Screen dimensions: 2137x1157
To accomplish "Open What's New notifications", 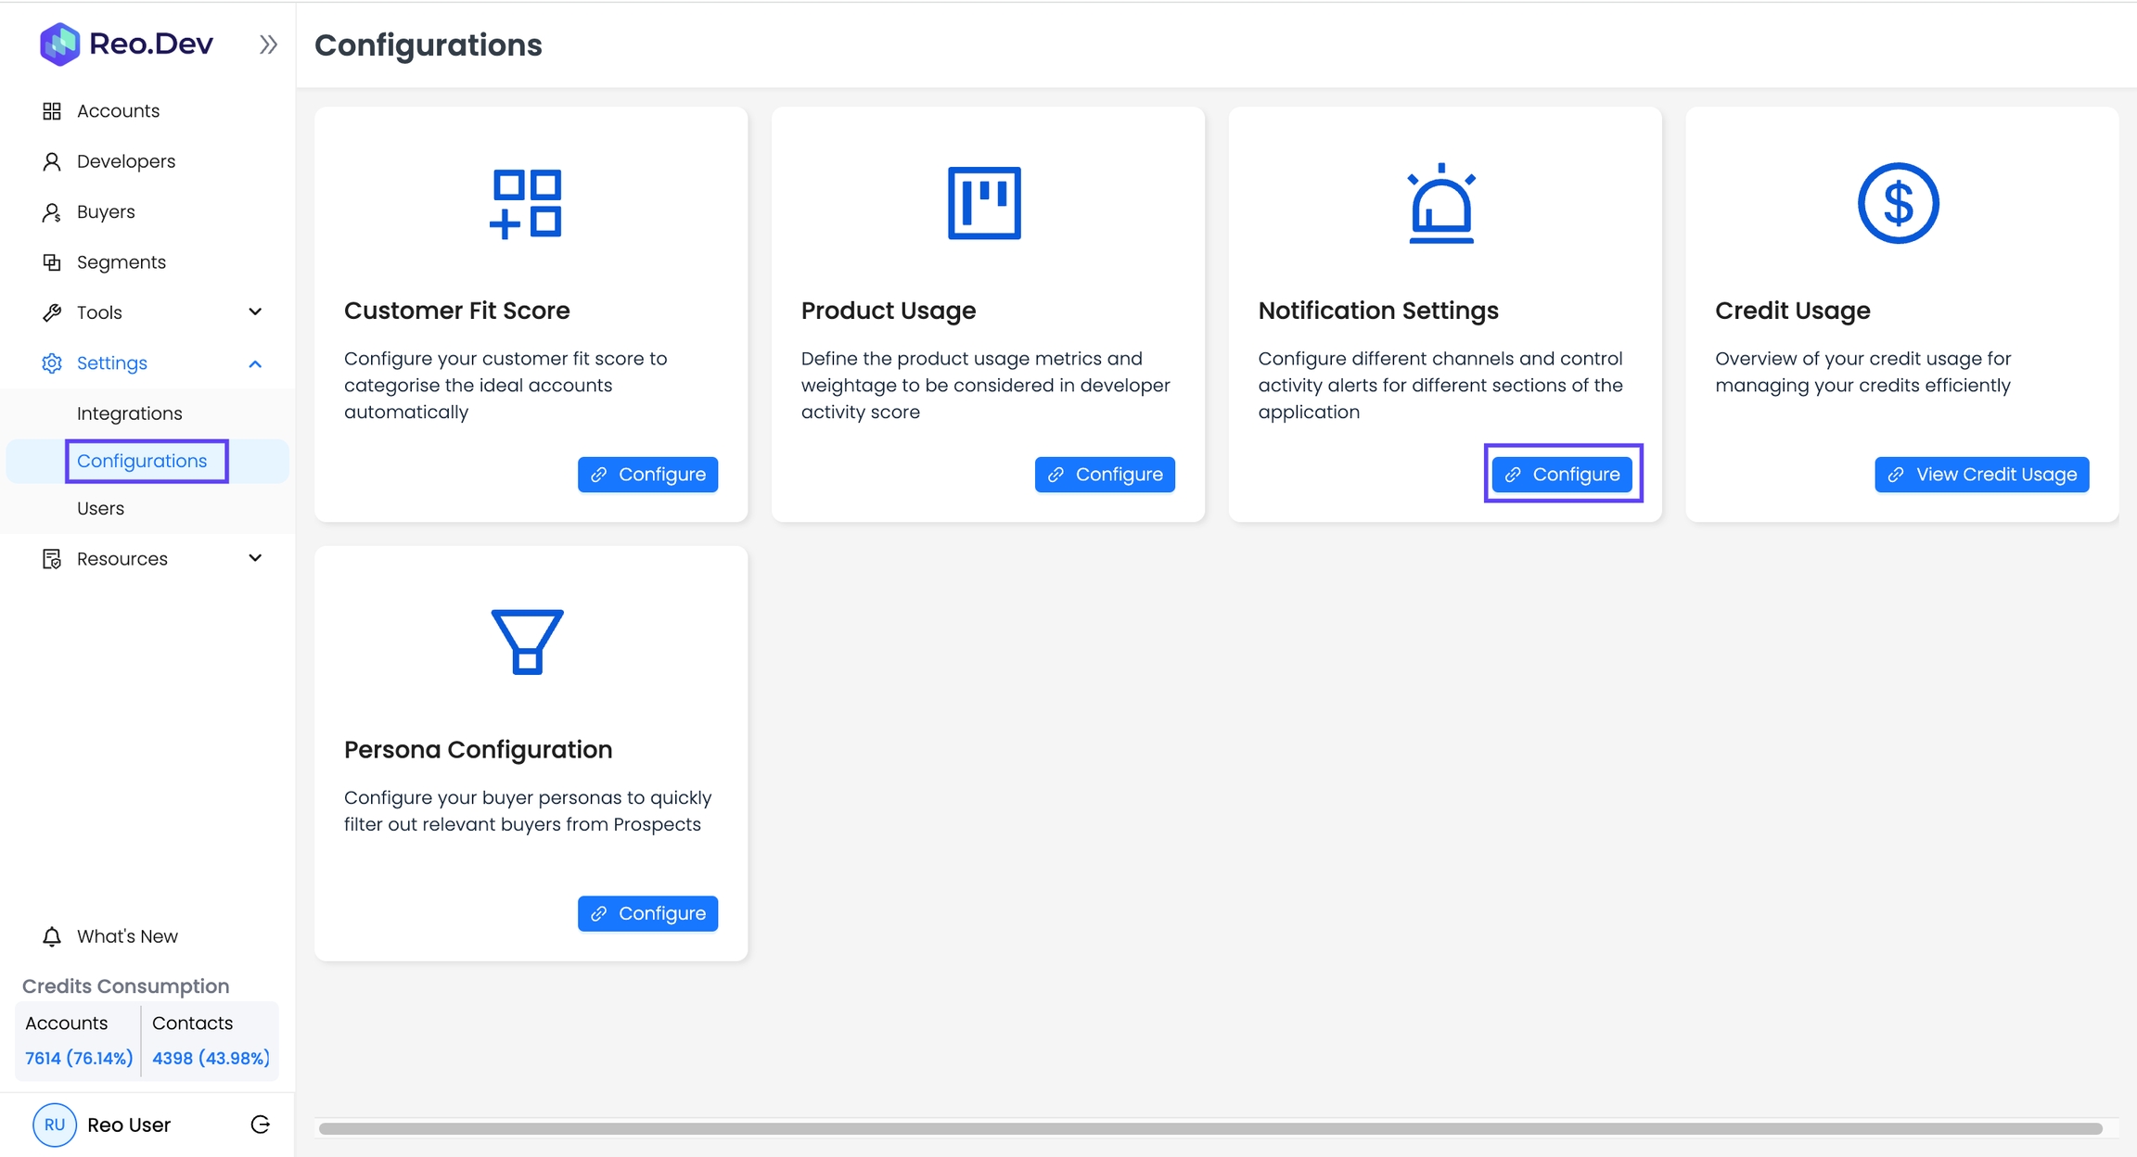I will 127,936.
